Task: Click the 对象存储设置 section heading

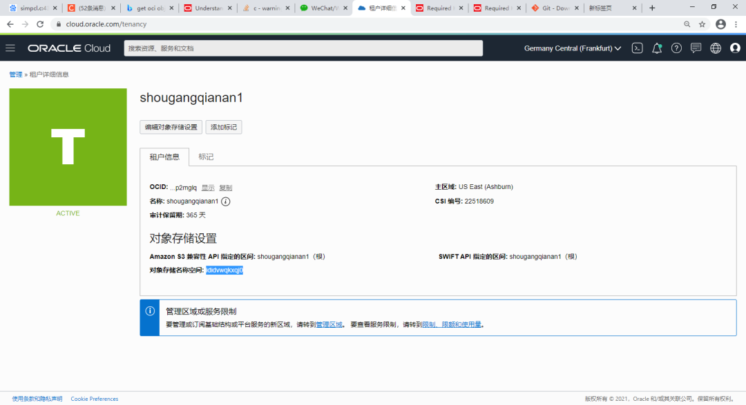Action: (183, 239)
